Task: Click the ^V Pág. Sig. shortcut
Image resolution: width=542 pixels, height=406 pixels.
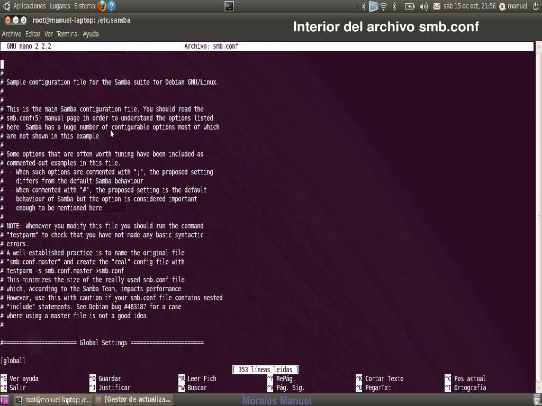Action: 285,387
